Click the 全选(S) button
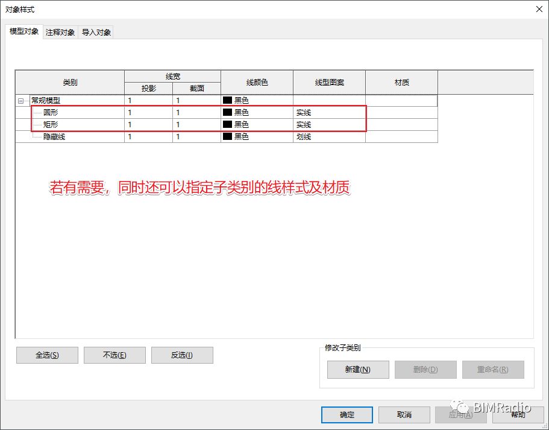The height and width of the screenshot is (430, 549). point(47,355)
